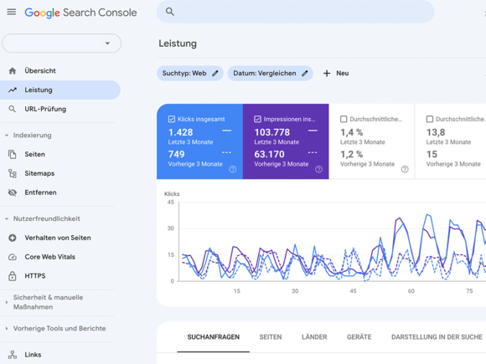The height and width of the screenshot is (364, 486).
Task: Click the Leistung trend-line icon
Action: click(x=13, y=90)
